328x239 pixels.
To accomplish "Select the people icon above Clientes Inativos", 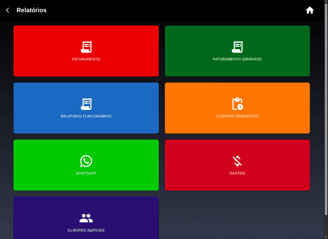I will (86, 219).
